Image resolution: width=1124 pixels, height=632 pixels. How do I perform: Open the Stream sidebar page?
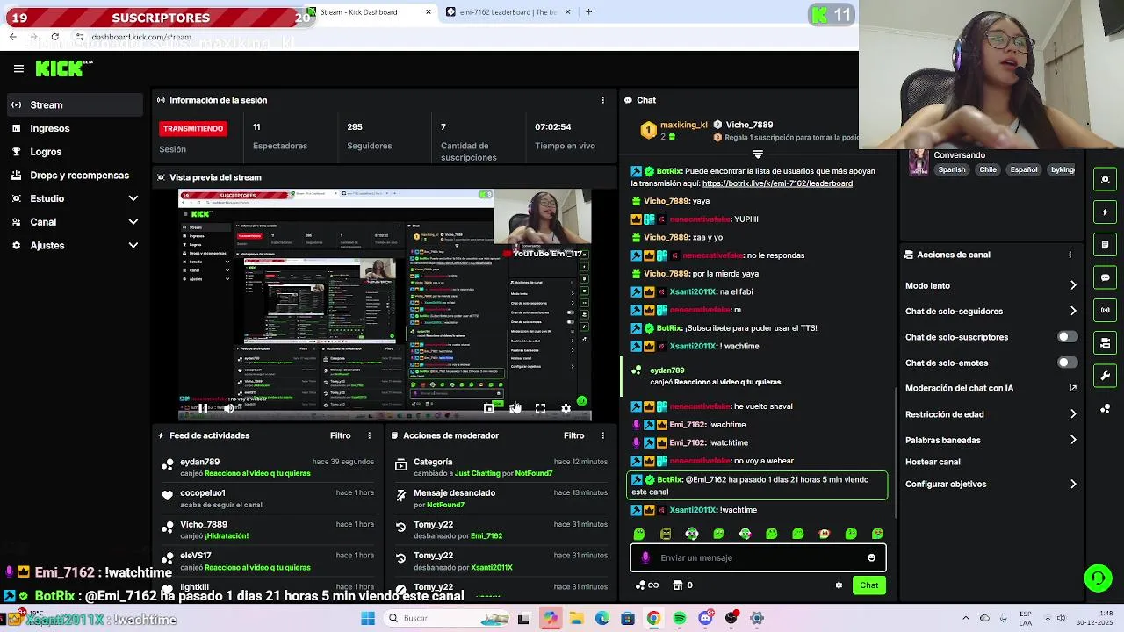click(x=73, y=105)
